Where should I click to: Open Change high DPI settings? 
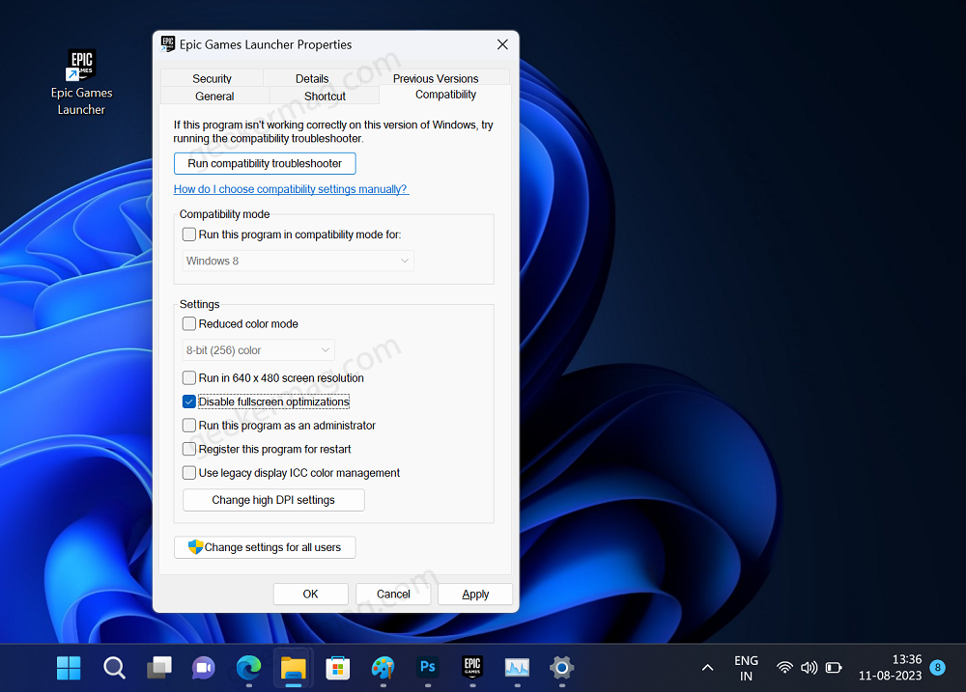tap(273, 500)
